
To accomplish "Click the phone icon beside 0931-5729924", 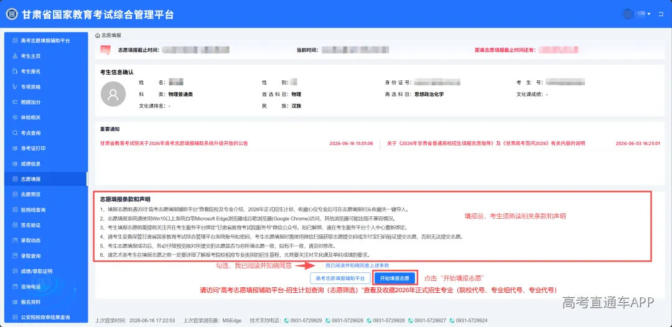I will (x=452, y=321).
